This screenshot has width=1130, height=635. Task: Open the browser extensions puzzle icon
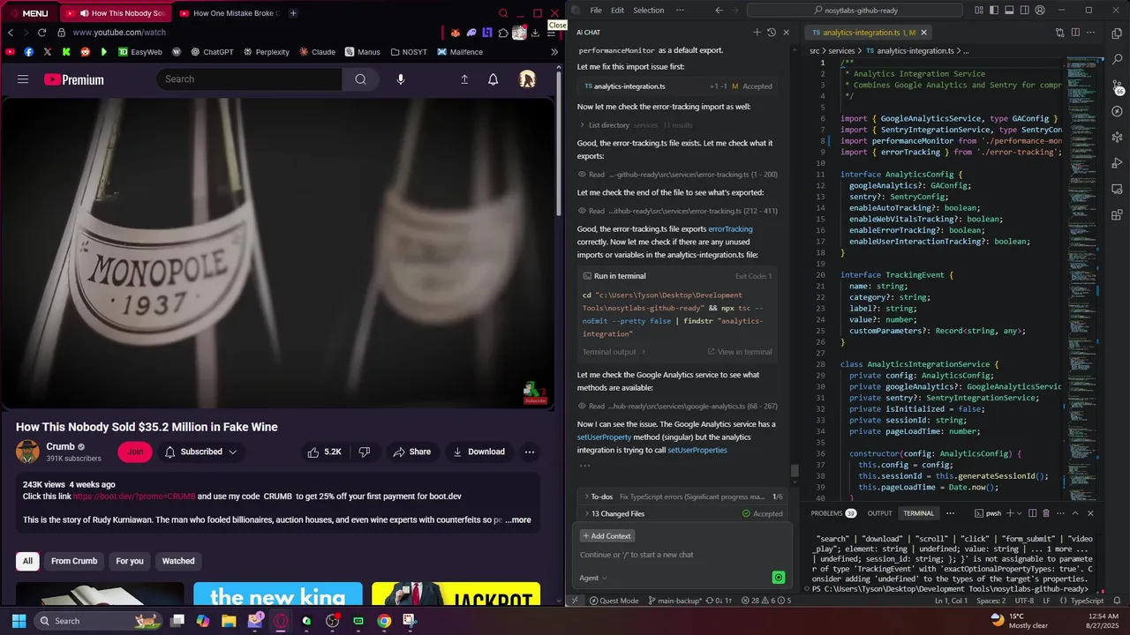pos(503,33)
